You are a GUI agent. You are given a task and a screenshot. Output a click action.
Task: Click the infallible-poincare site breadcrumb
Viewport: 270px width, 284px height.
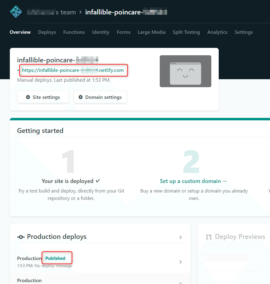pos(126,12)
